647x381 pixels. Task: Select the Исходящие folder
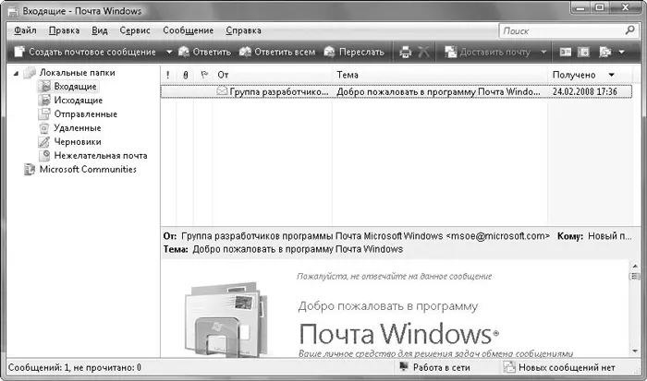point(78,100)
